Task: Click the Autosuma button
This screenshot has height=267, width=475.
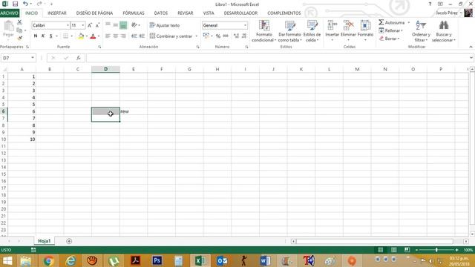Action: pos(392,22)
